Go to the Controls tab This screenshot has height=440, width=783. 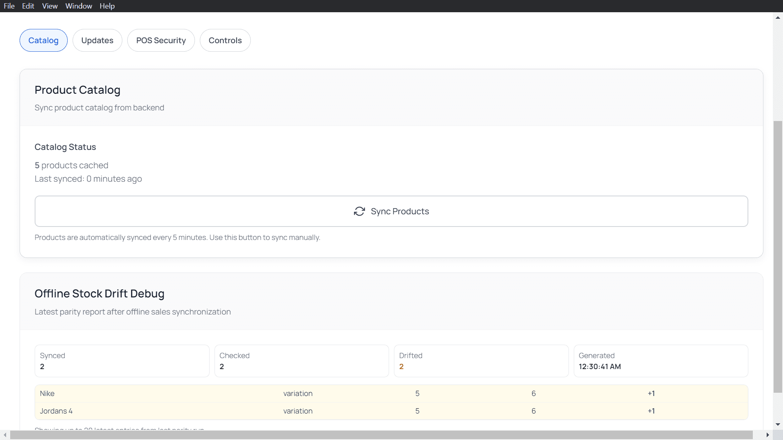225,40
